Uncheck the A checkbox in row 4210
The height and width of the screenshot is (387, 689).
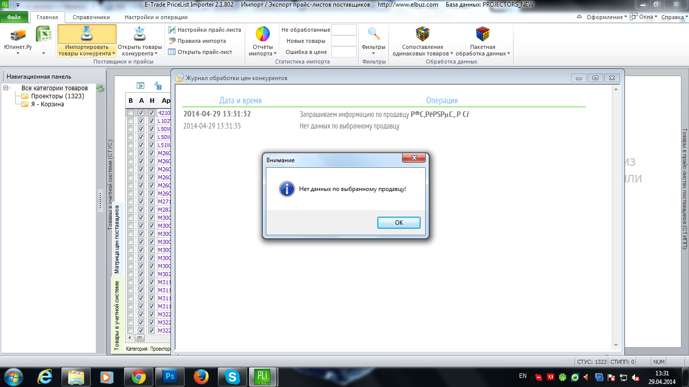coord(141,113)
